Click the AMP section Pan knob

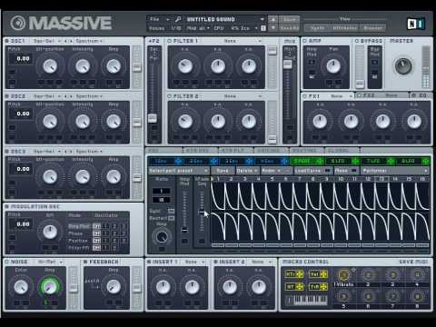pos(333,66)
